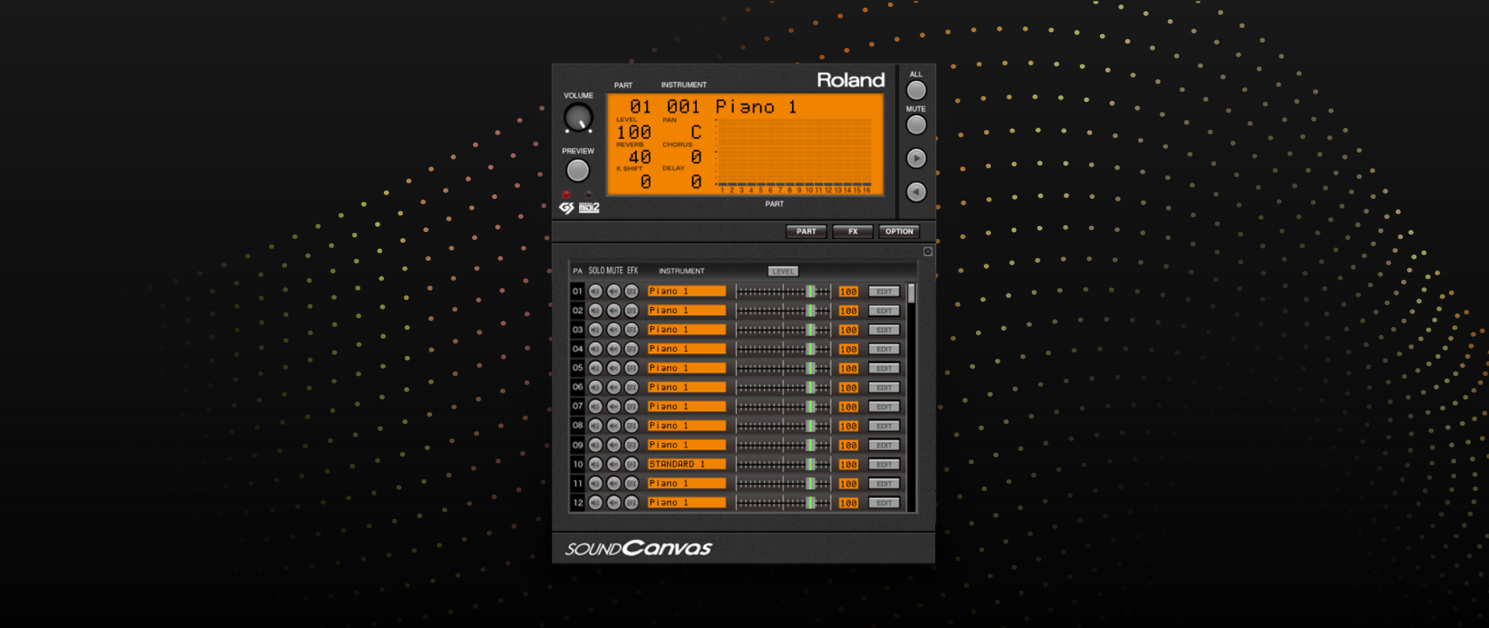Click the PREVIEW button
Screen dimensions: 1489x628
577,170
